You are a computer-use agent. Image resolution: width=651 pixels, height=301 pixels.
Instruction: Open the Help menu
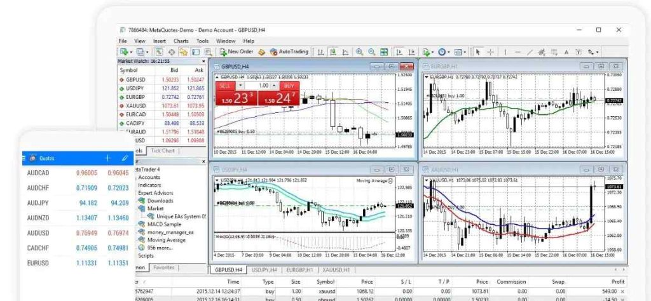tap(249, 41)
